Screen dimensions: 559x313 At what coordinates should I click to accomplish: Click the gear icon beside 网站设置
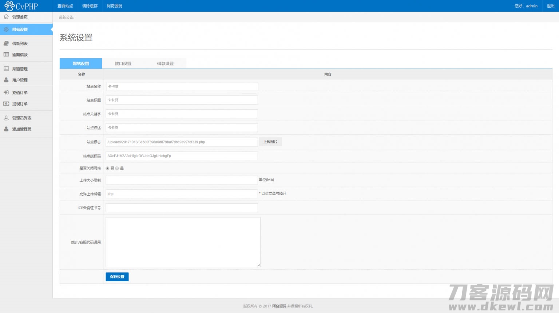[x=6, y=30]
